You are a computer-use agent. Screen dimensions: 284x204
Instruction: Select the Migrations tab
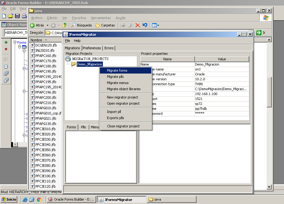point(72,48)
